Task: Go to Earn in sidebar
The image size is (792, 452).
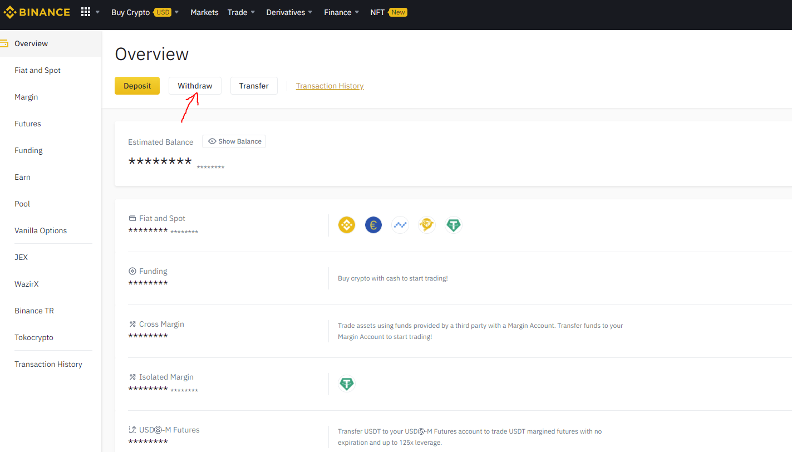Action: tap(22, 177)
